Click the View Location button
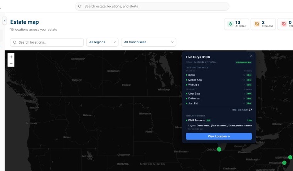 pyautogui.click(x=219, y=136)
